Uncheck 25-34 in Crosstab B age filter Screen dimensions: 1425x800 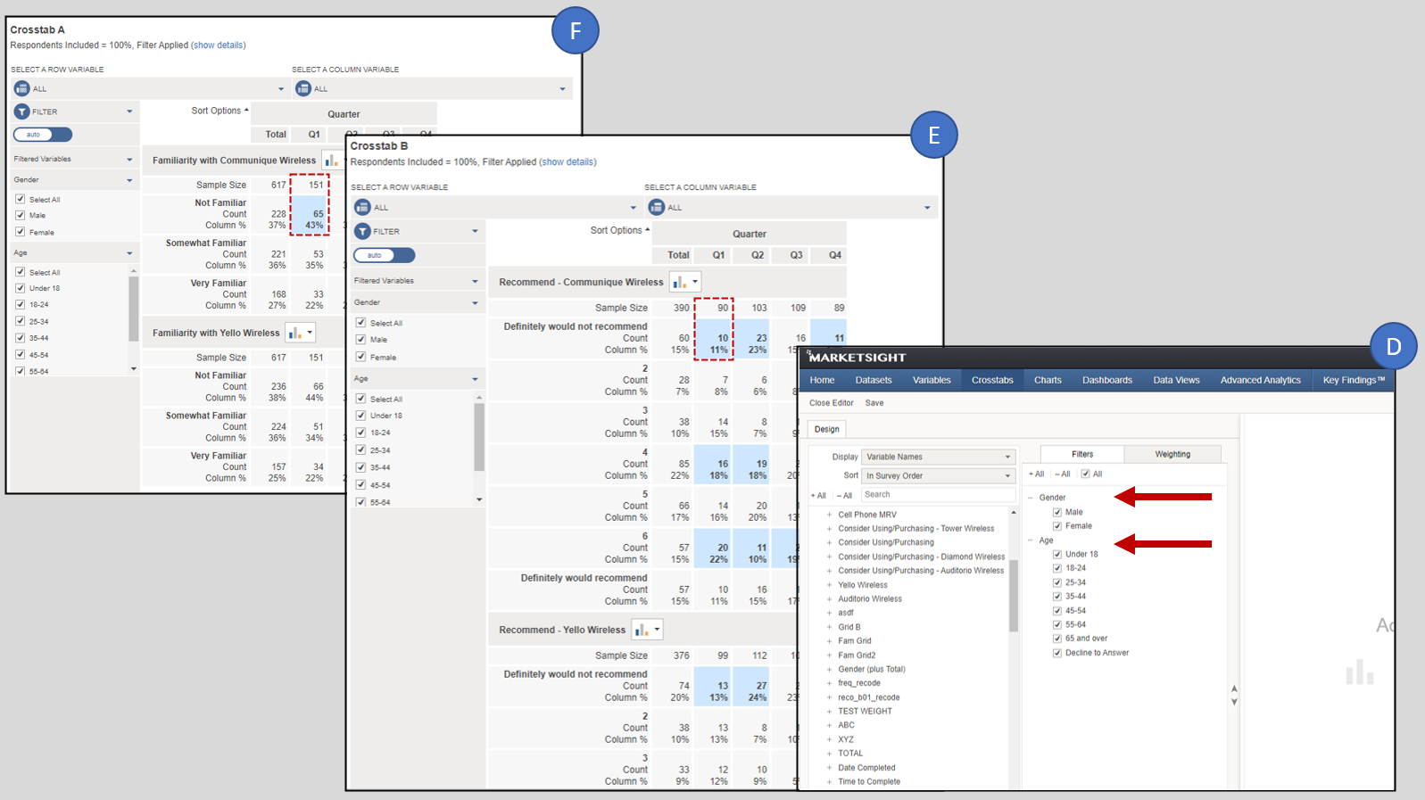click(x=360, y=449)
